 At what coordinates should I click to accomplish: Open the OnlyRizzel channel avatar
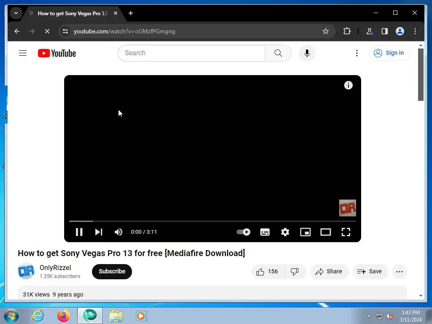pos(26,271)
